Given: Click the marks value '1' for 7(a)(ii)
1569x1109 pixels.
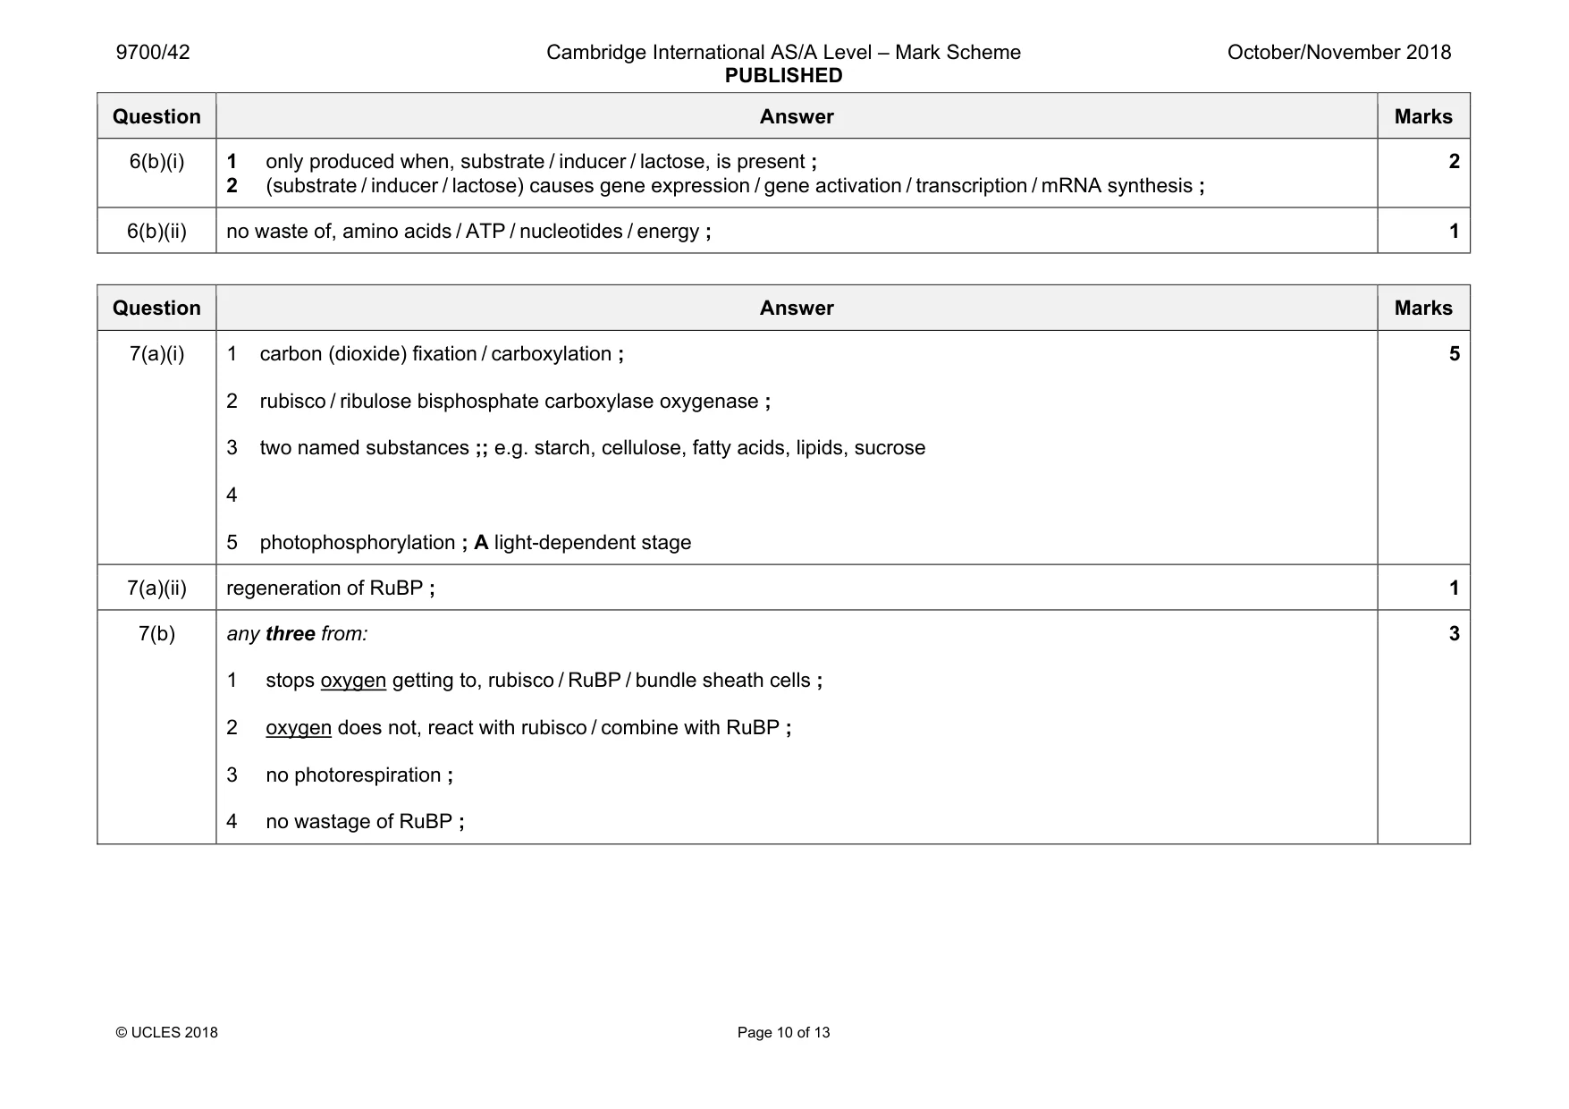Looking at the screenshot, I should point(1454,588).
